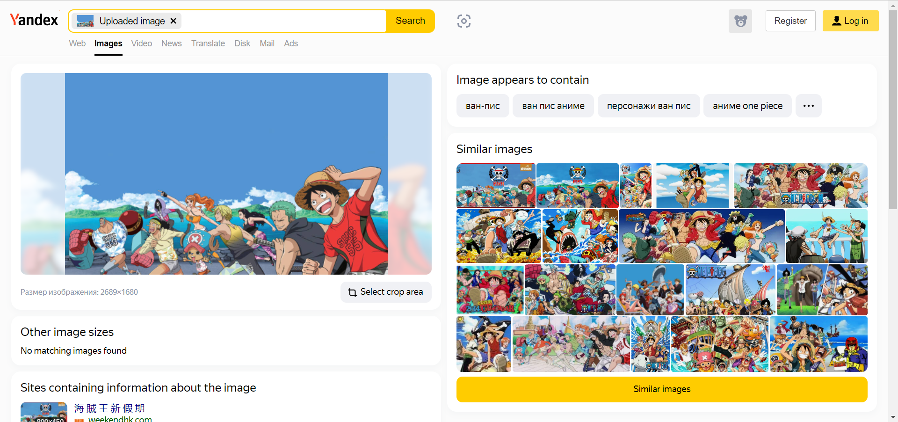Click the uploaded image chip thumbnail
This screenshot has width=898, height=422.
coord(85,21)
